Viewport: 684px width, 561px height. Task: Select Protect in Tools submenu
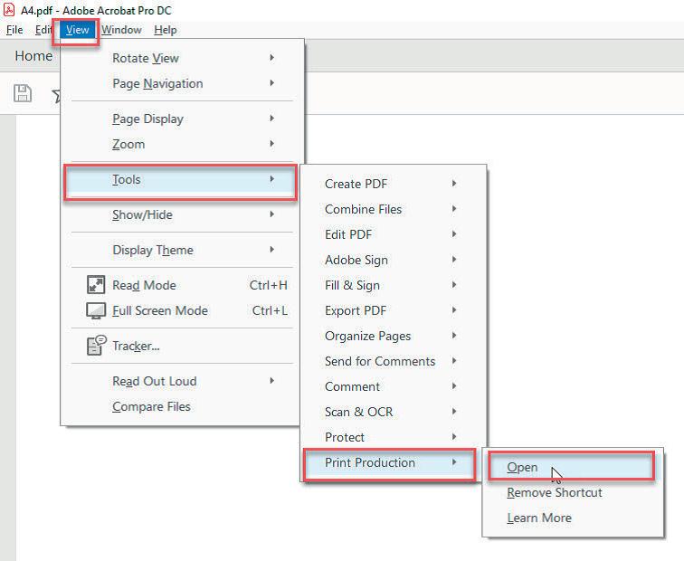pyautogui.click(x=393, y=437)
